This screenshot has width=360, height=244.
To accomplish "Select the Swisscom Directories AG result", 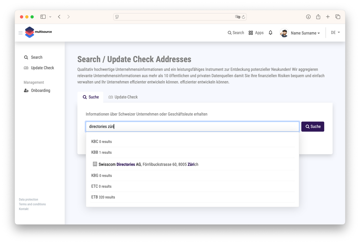I will point(148,164).
